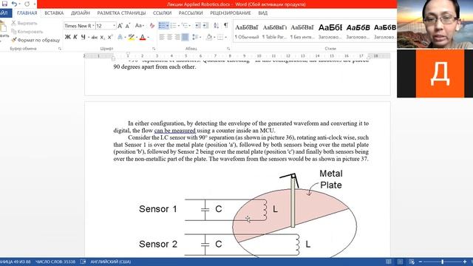
Task: Toggle superscript formatting
Action: coord(110,37)
